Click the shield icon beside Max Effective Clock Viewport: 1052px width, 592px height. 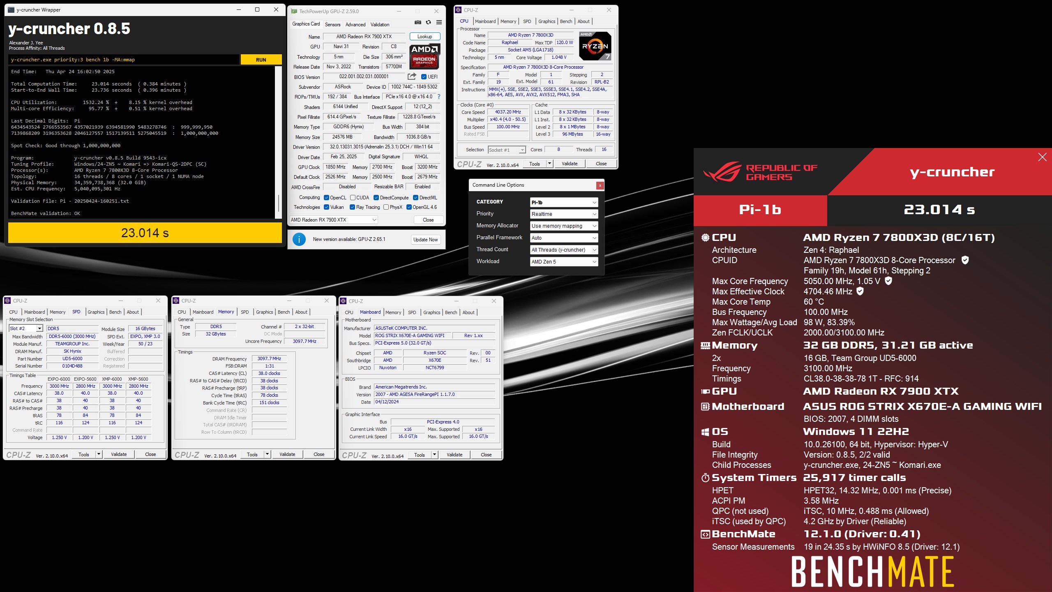point(860,291)
